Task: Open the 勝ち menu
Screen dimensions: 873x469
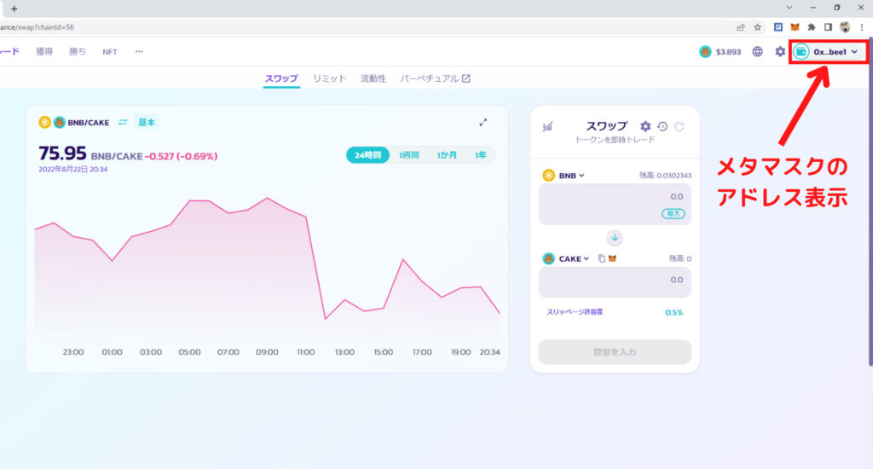Action: point(78,52)
